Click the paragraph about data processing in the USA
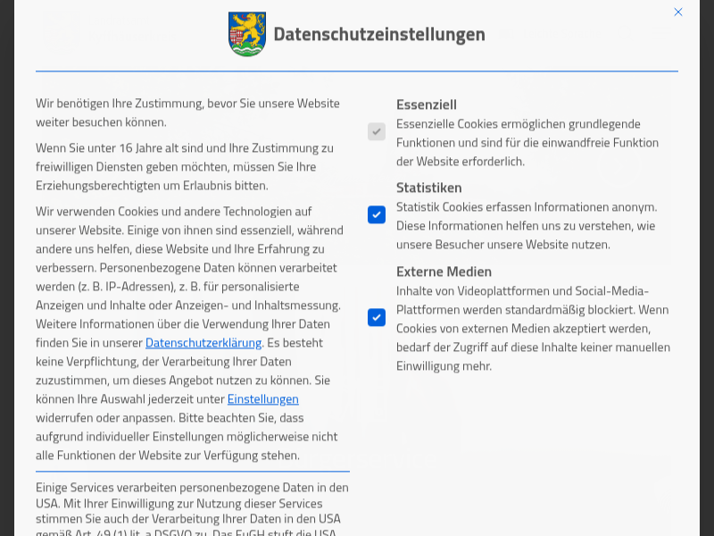714x536 pixels. click(x=192, y=509)
